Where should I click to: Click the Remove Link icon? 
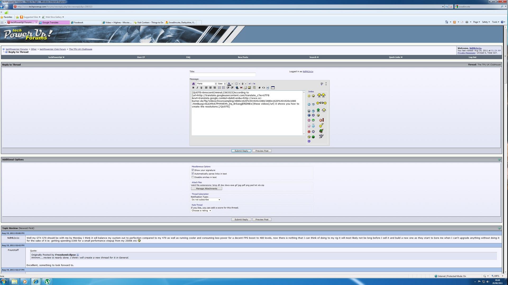pos(241,88)
